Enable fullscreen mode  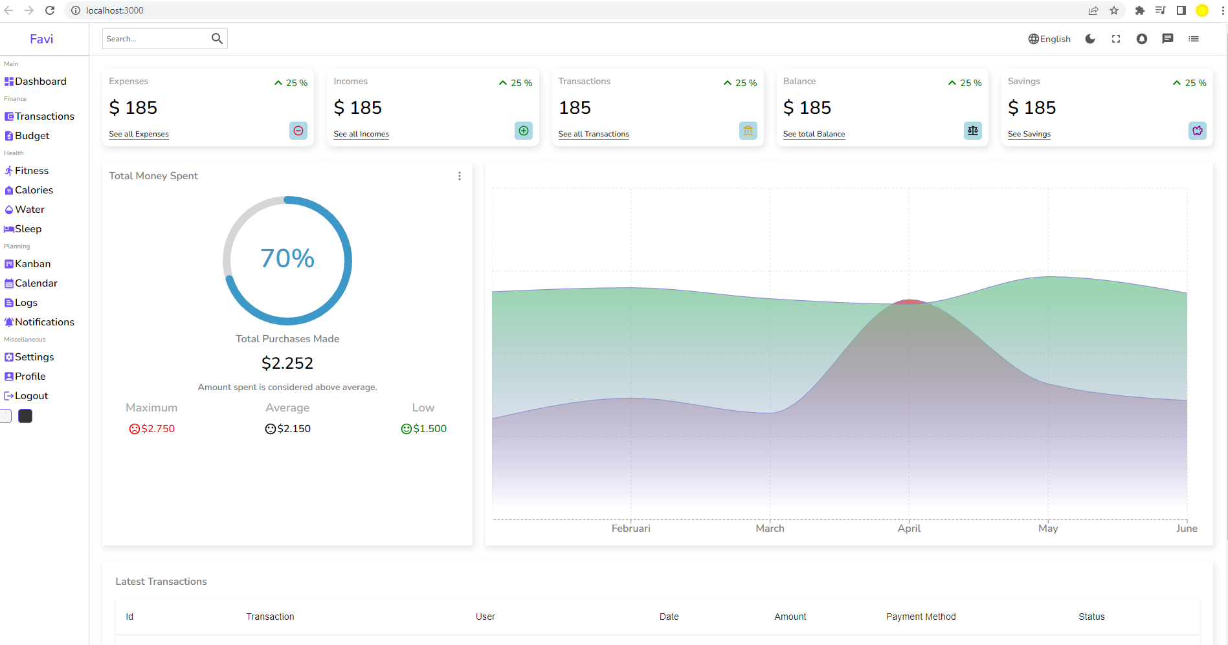[x=1115, y=39]
